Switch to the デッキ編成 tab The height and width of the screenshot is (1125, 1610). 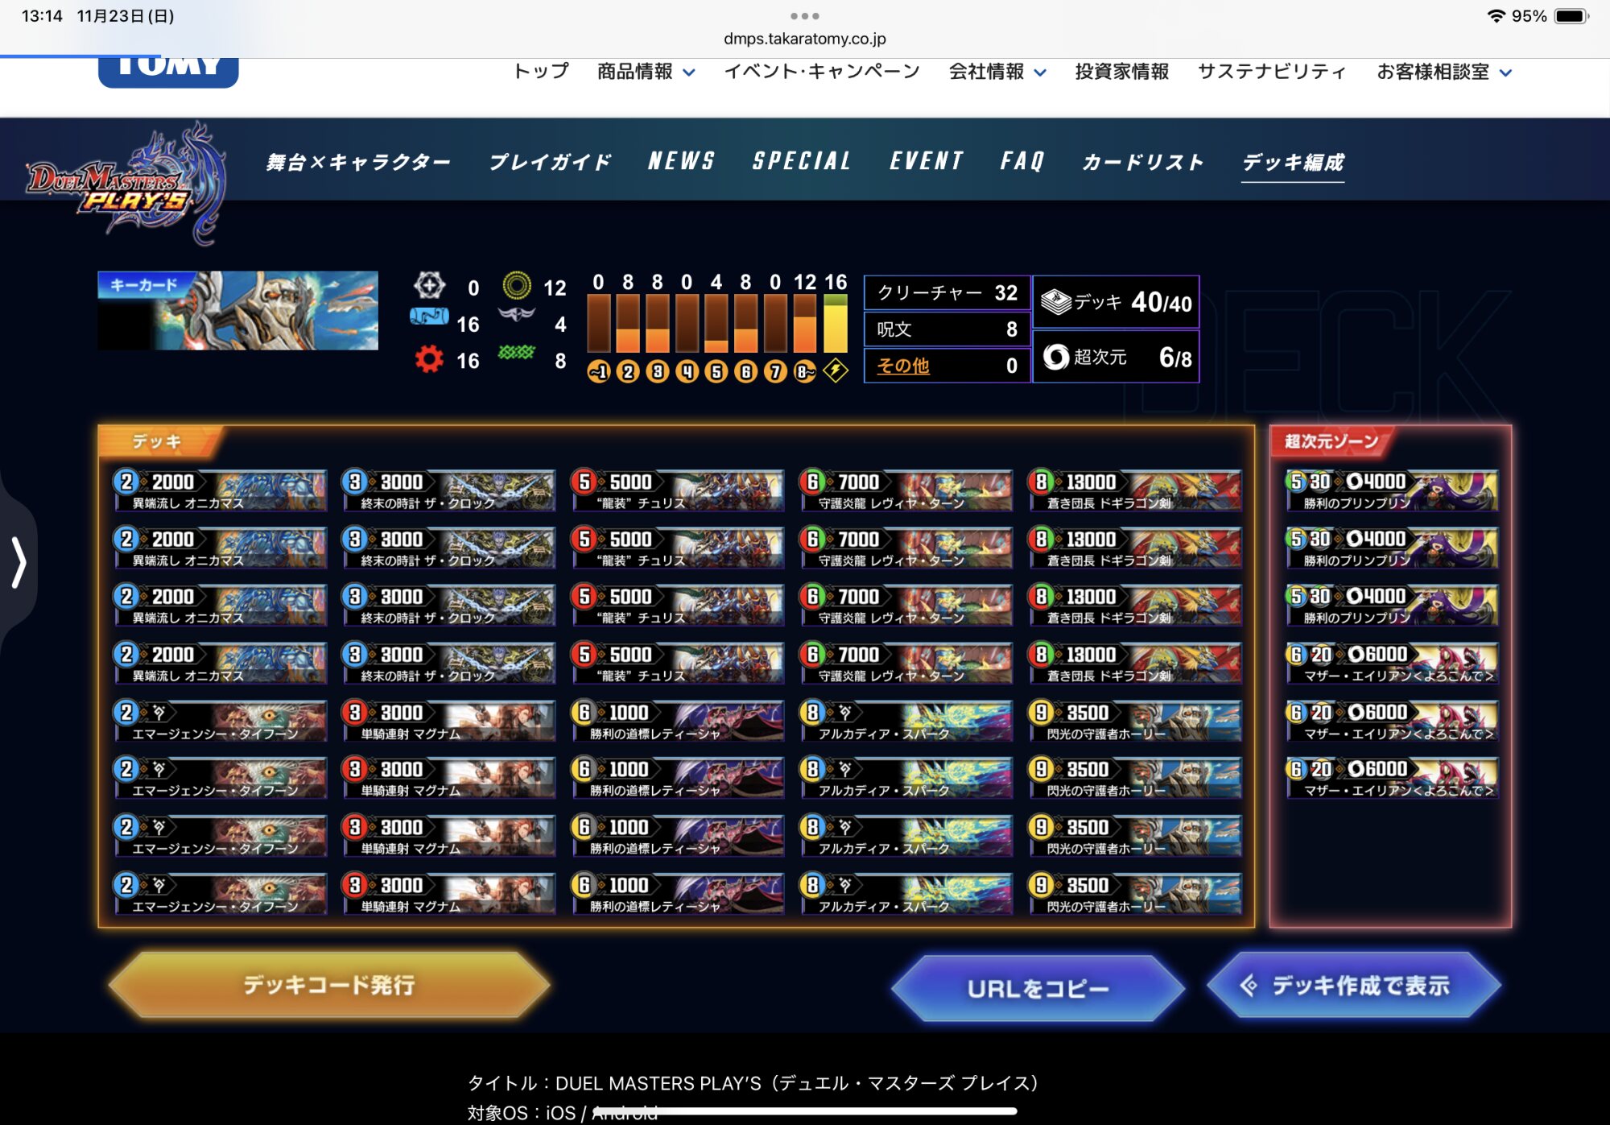pyautogui.click(x=1292, y=162)
